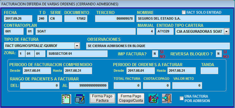Click the CONTRATO/PLAN label
The width and height of the screenshot is (235, 108).
[20, 25]
